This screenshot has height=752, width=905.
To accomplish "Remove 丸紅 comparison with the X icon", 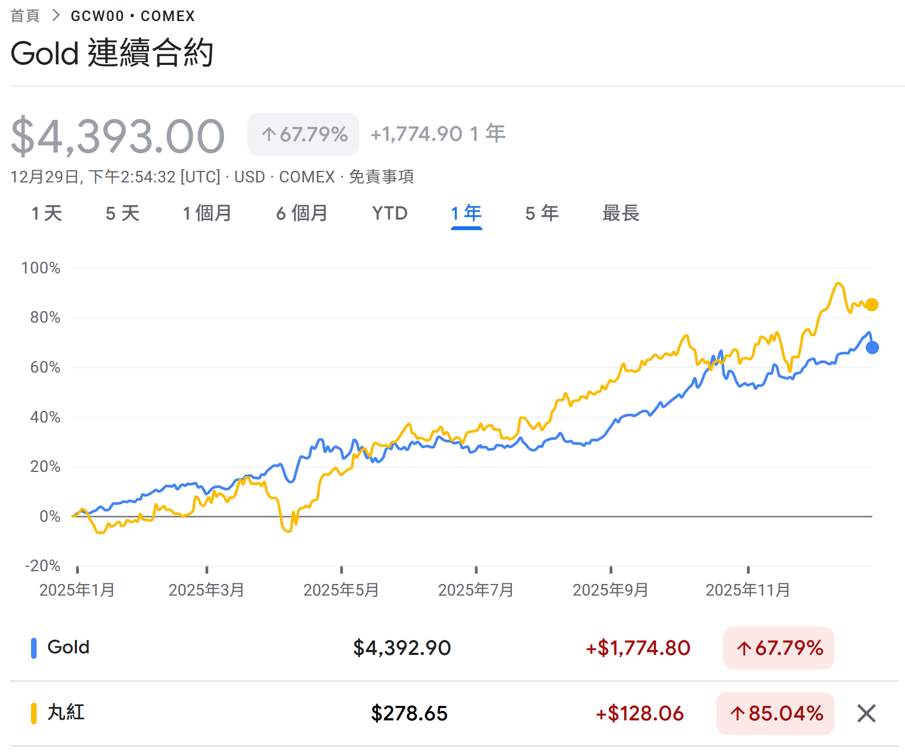I will [x=866, y=713].
